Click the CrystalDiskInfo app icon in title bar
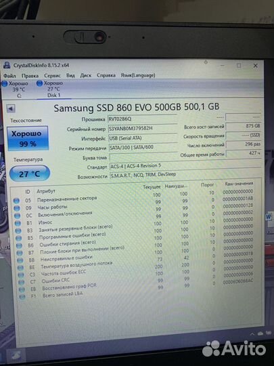Screen dimensions: 274x366 [7, 65]
